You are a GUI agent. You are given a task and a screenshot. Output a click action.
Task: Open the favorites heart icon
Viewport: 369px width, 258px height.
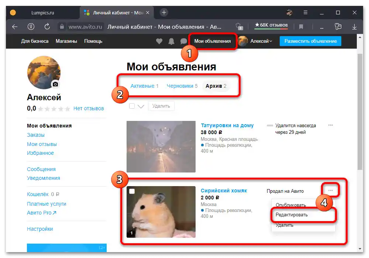(159, 41)
